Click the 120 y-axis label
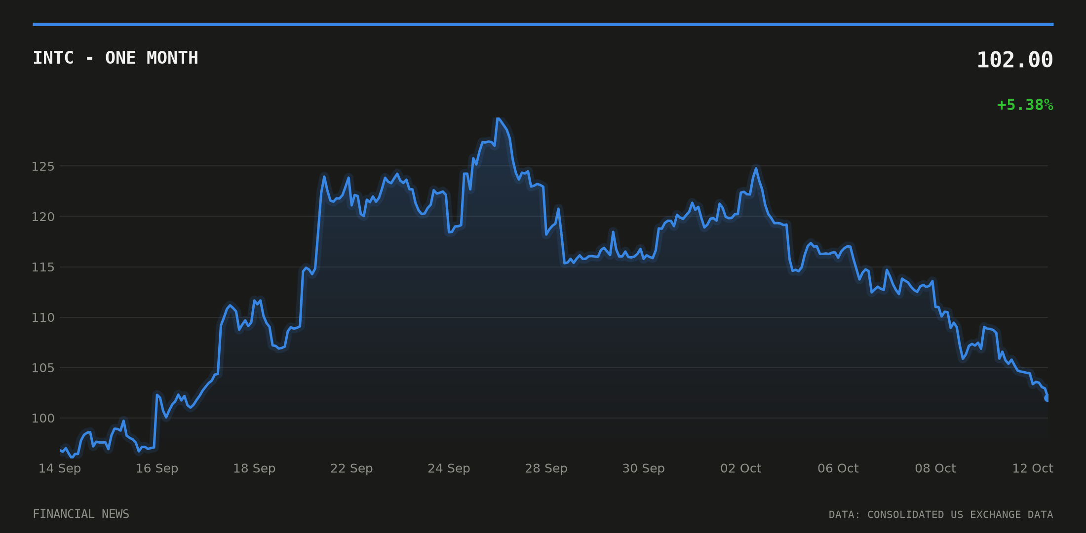1086x533 pixels. tap(43, 217)
